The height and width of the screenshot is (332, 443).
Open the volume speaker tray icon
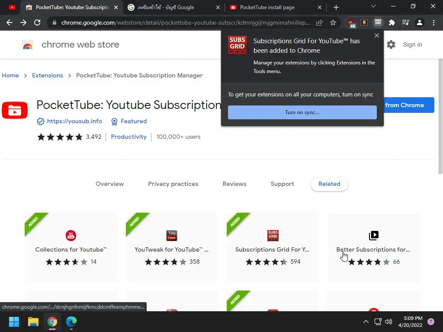point(388,322)
